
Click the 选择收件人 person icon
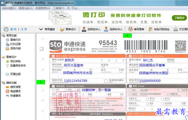[x=106, y=29]
